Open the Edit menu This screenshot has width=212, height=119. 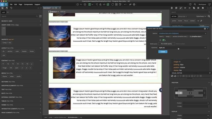click(x=16, y=4)
